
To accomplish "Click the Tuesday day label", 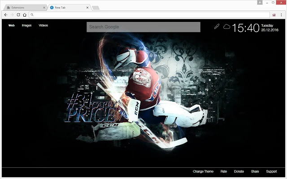I will pos(267,26).
